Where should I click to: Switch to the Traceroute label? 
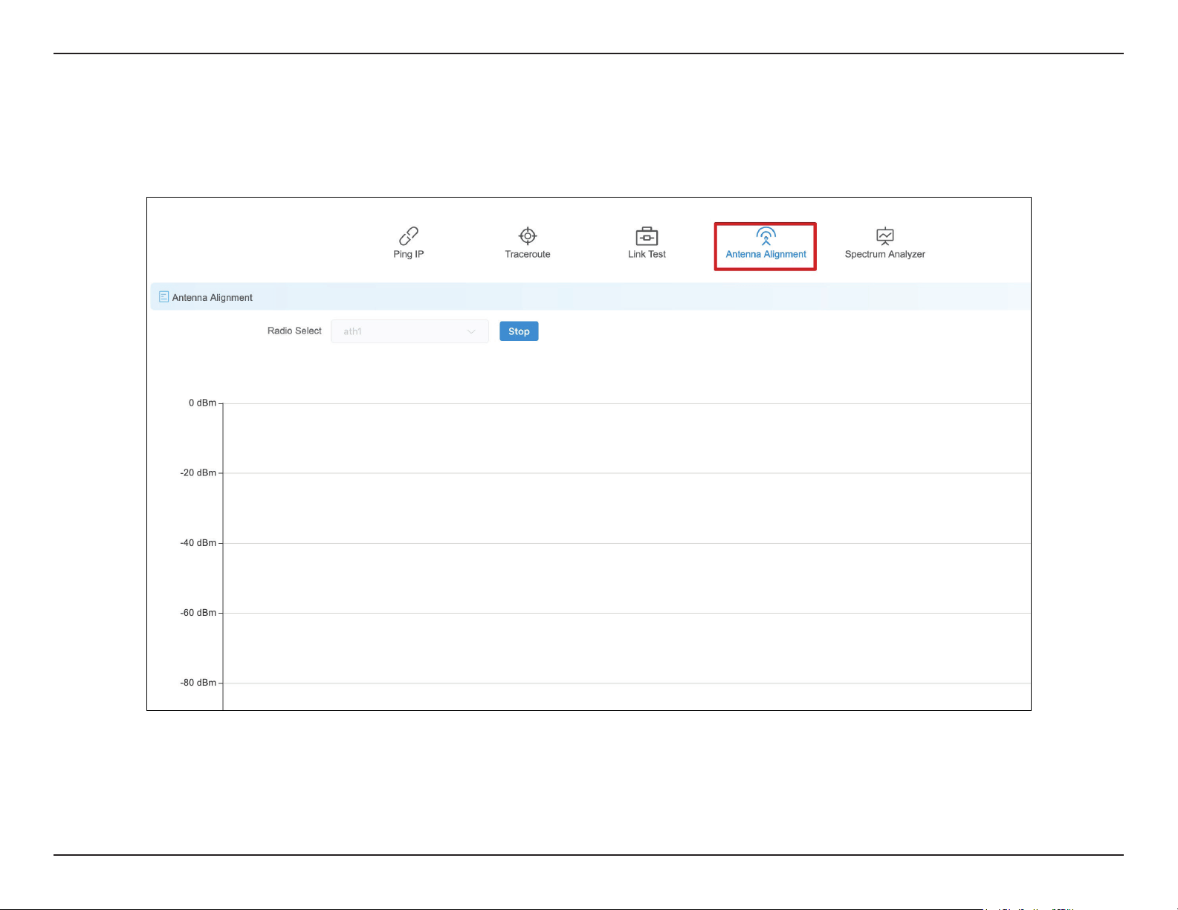[528, 254]
